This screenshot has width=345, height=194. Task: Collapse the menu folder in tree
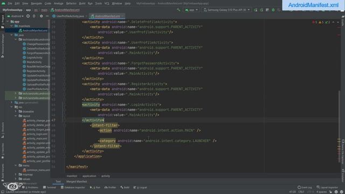tap(16, 165)
